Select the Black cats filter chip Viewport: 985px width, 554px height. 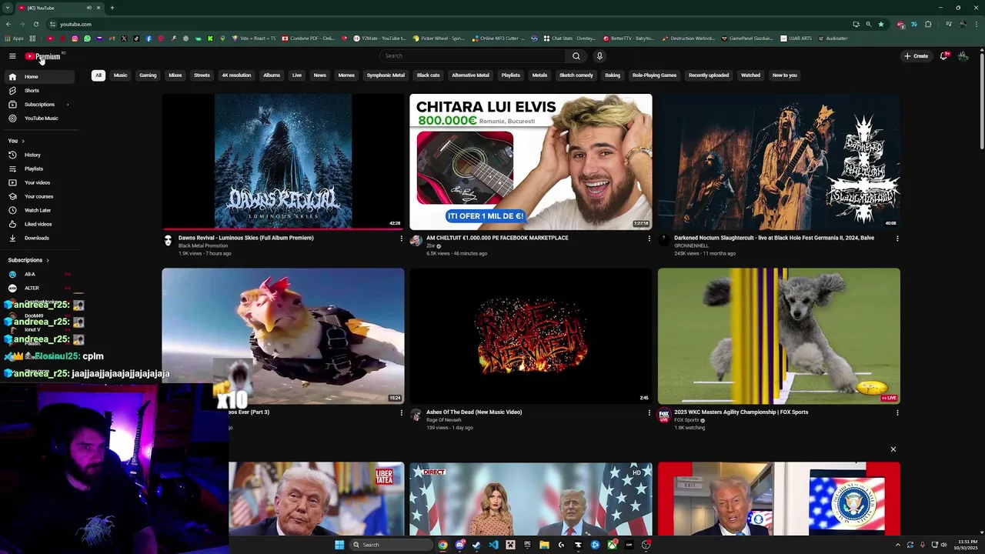pyautogui.click(x=428, y=75)
